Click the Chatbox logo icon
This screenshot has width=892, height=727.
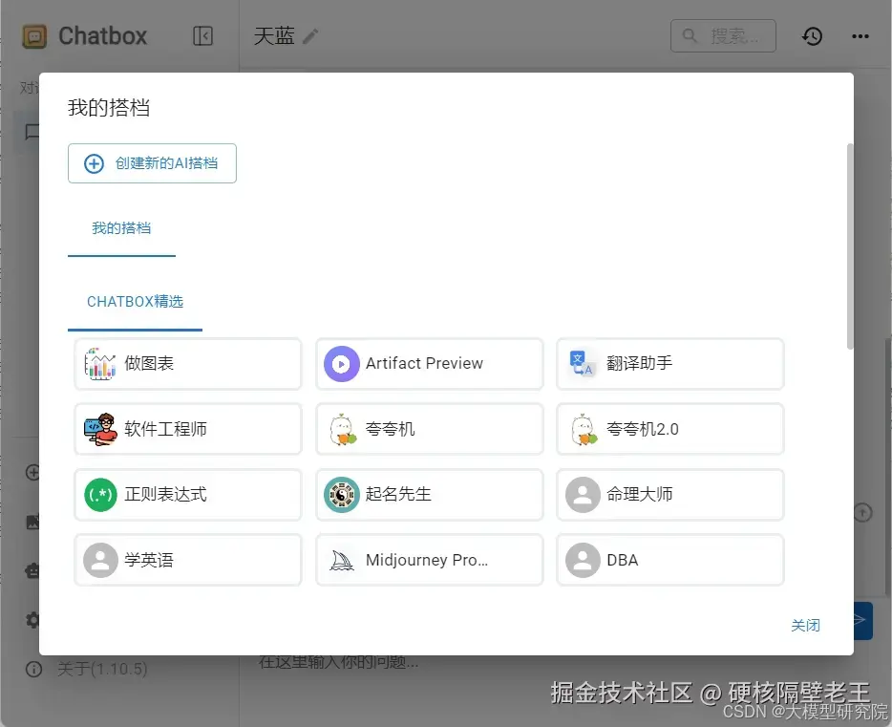(34, 36)
